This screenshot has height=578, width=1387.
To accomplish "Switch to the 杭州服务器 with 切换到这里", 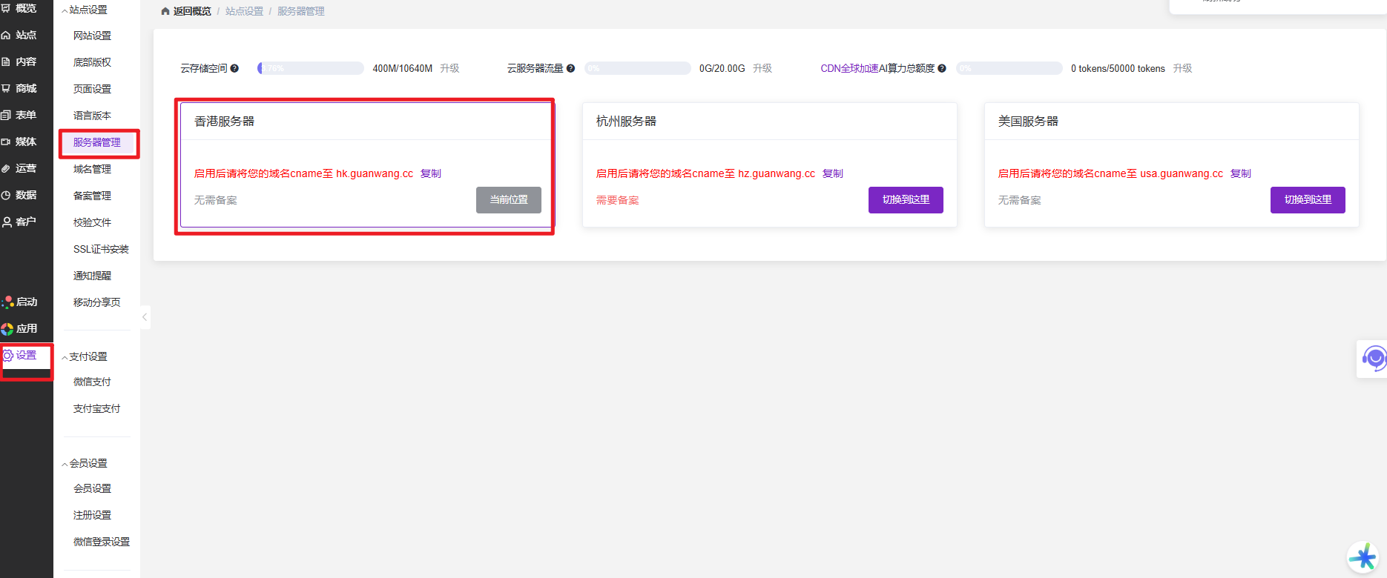I will [x=905, y=200].
